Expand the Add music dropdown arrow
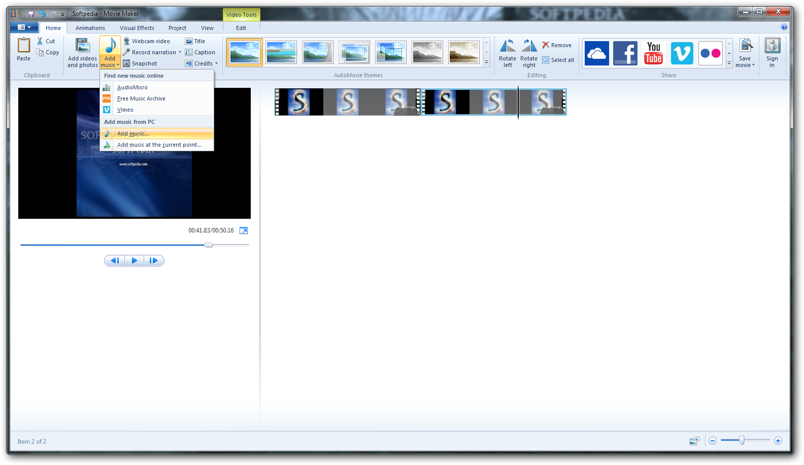This screenshot has width=804, height=465. click(118, 65)
